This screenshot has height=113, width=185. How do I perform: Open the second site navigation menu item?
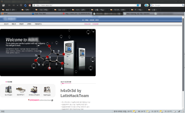pyautogui.click(x=14, y=24)
